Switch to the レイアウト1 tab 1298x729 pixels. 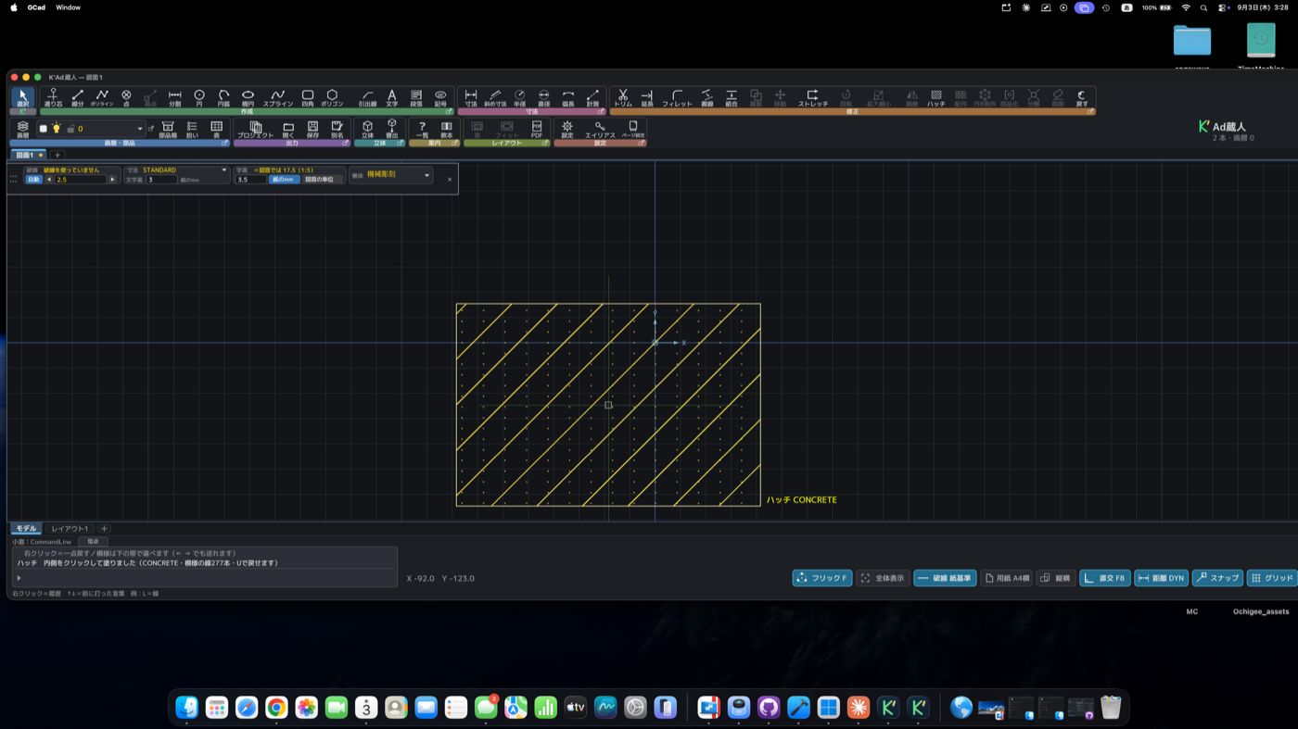coord(70,529)
